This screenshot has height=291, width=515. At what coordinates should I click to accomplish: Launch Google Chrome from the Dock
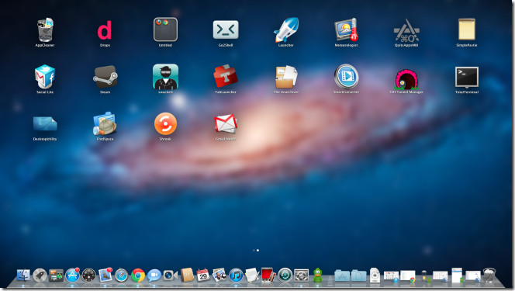pos(138,275)
